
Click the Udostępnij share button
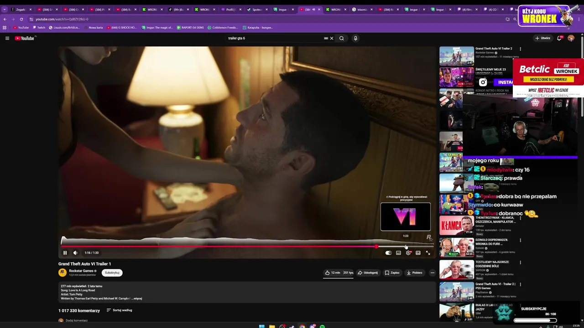(x=368, y=273)
